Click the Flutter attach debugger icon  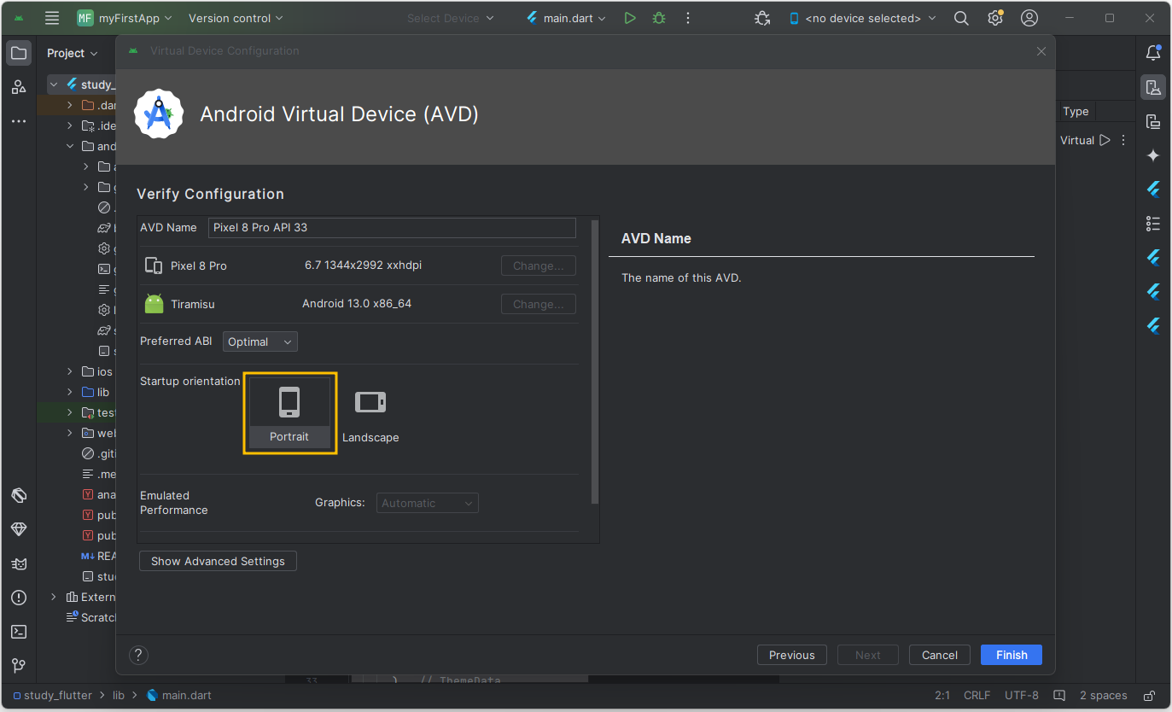tap(762, 18)
